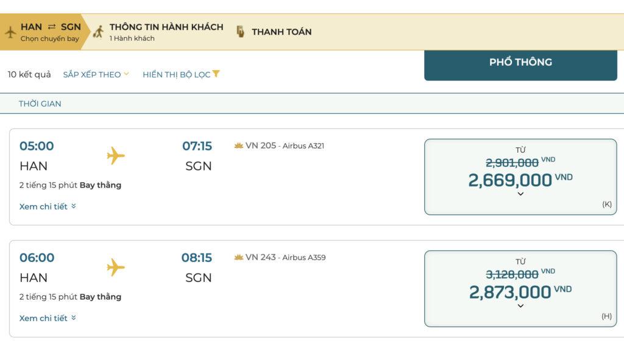Image resolution: width=624 pixels, height=349 pixels.
Task: Click the airplane icon in HAN-SGN step
Action: tap(10, 32)
